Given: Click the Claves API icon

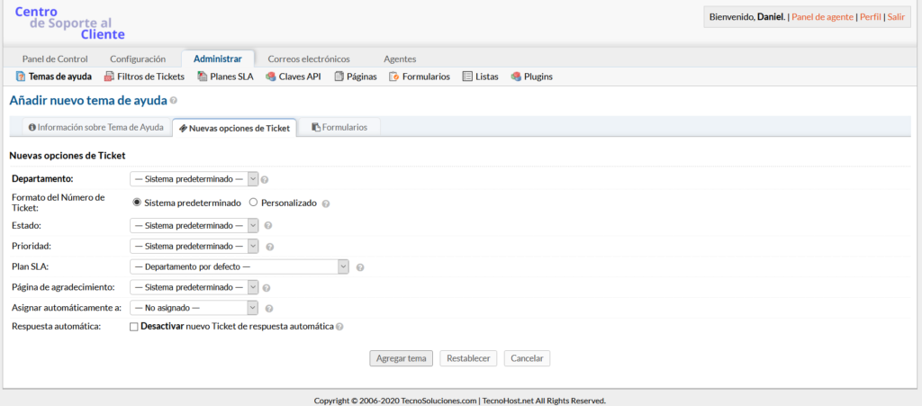Looking at the screenshot, I should (x=271, y=77).
